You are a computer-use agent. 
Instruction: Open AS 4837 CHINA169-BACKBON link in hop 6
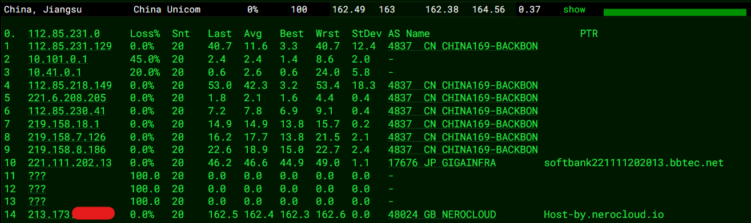point(463,111)
